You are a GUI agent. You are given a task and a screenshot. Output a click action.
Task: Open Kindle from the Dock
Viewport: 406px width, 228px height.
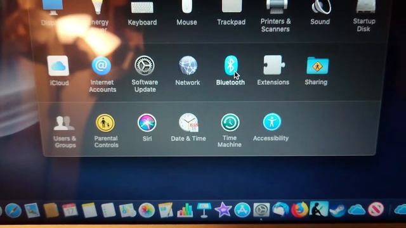[x=319, y=210]
